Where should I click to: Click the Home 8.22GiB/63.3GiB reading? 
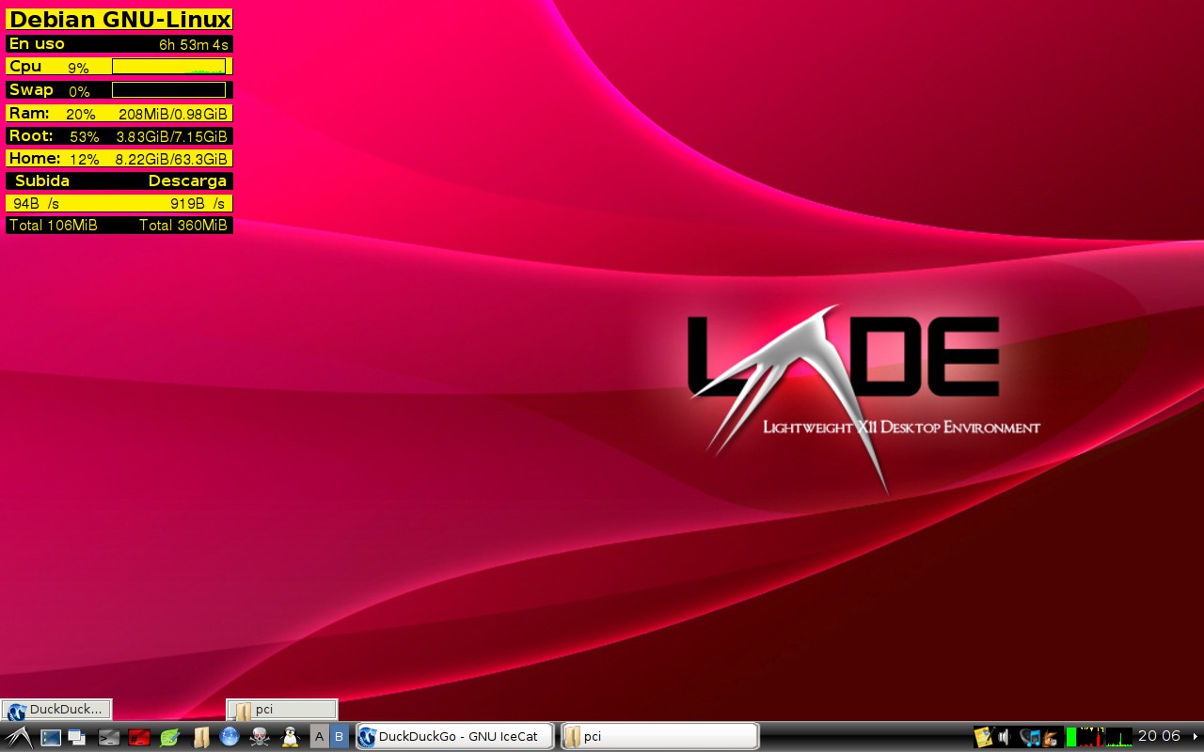pos(172,159)
